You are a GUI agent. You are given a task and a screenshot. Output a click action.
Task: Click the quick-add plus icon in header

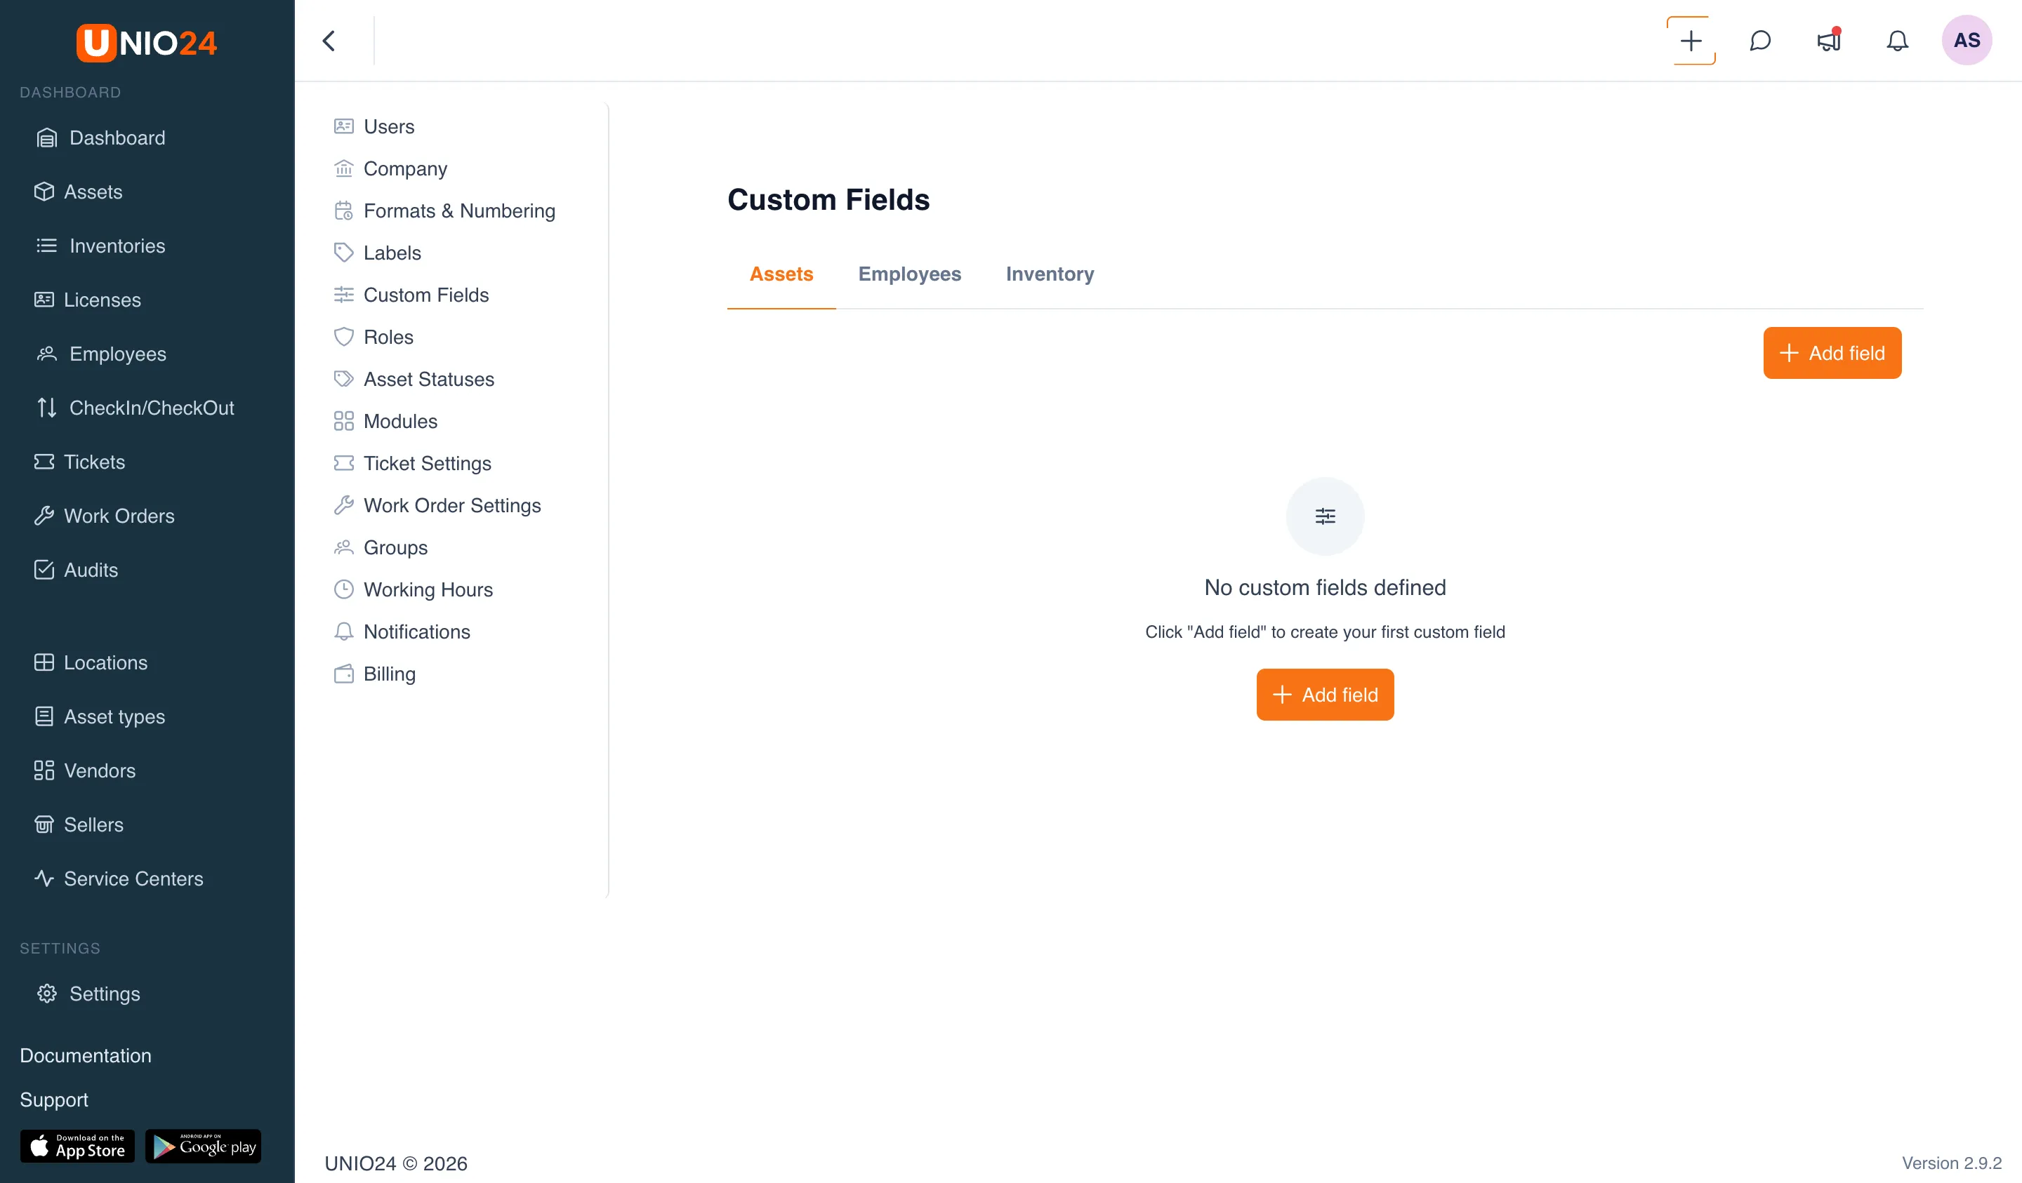click(1691, 41)
